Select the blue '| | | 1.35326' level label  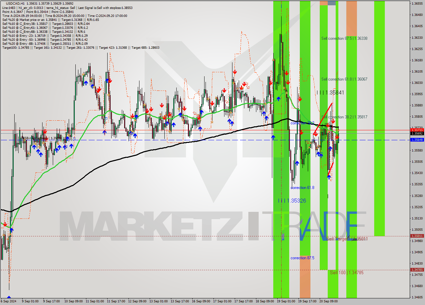[292, 201]
